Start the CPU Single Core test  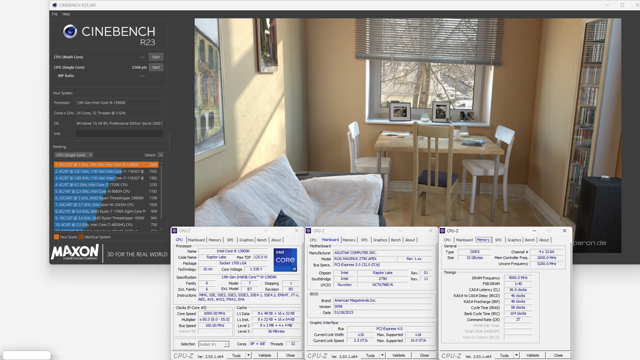156,67
